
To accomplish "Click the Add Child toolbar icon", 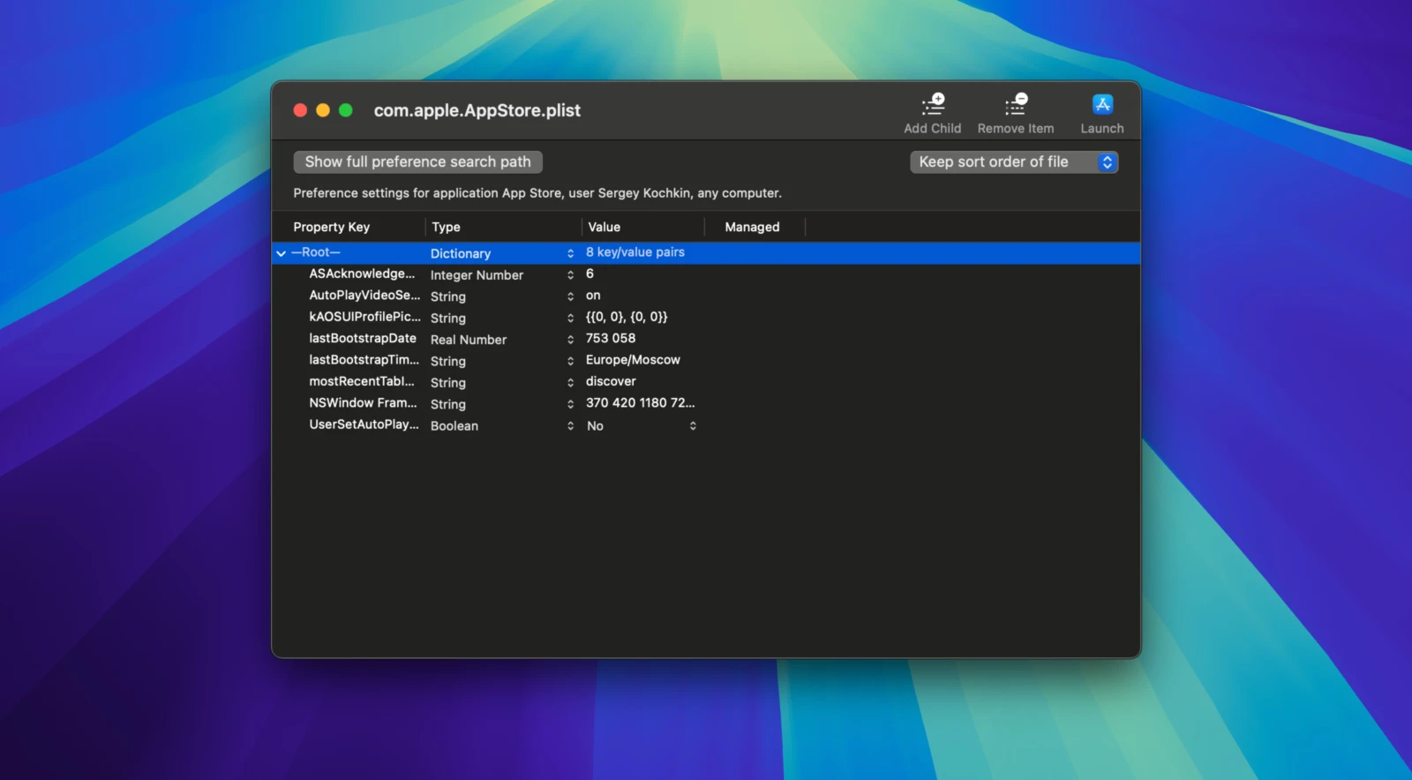I will pyautogui.click(x=932, y=105).
